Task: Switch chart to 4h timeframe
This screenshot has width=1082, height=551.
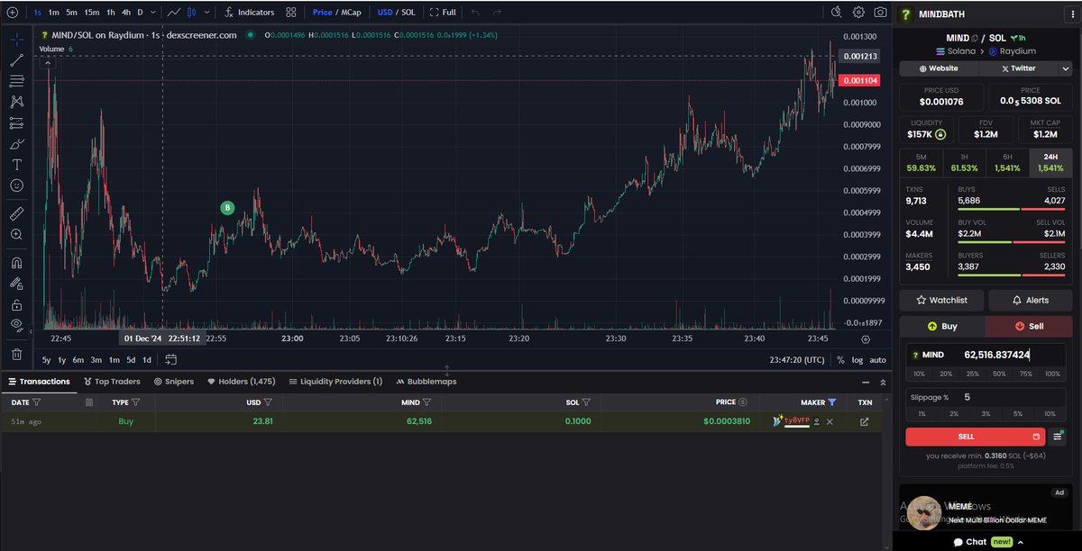Action: click(125, 13)
